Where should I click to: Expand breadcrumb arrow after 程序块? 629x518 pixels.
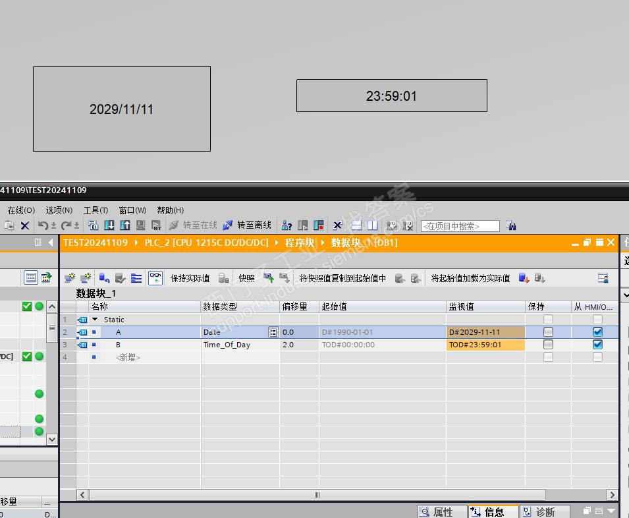pos(322,243)
